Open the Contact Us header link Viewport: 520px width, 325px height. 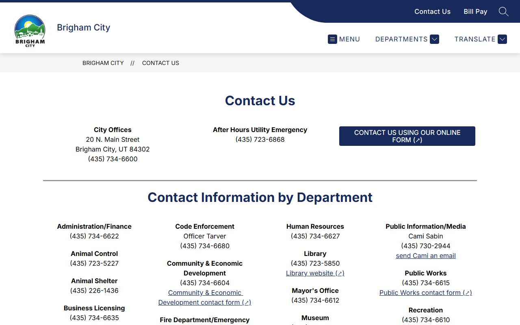point(432,11)
